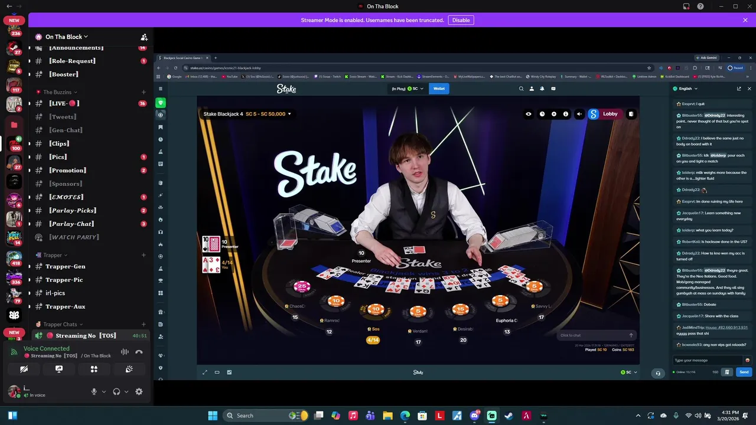This screenshot has width=756, height=425.
Task: Join the WATCH PARTY voice channel
Action: pos(90,237)
